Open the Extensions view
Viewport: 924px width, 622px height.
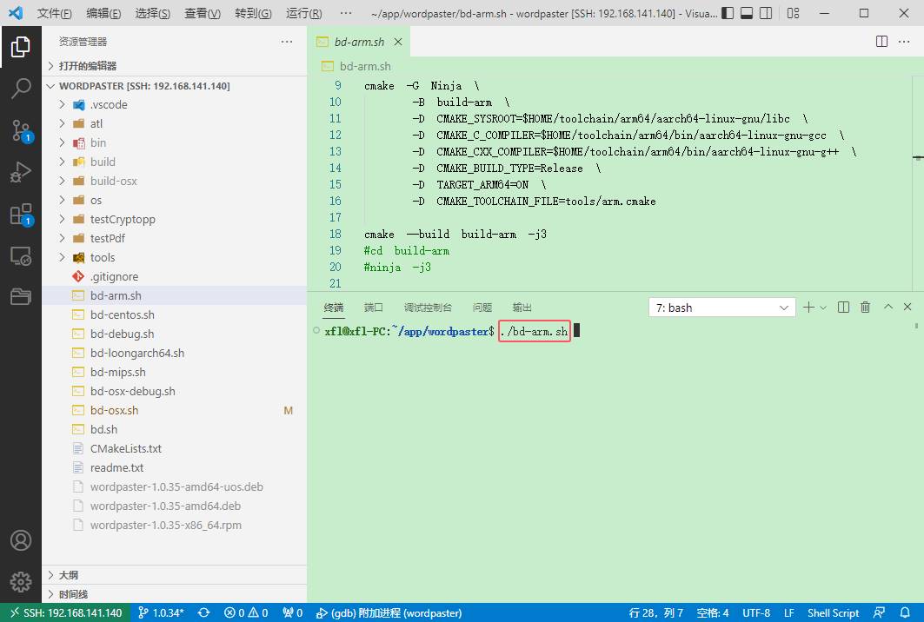21,215
